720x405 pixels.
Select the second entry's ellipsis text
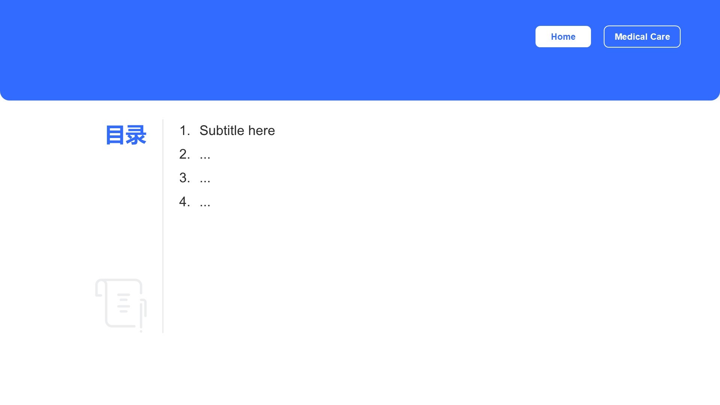click(205, 154)
